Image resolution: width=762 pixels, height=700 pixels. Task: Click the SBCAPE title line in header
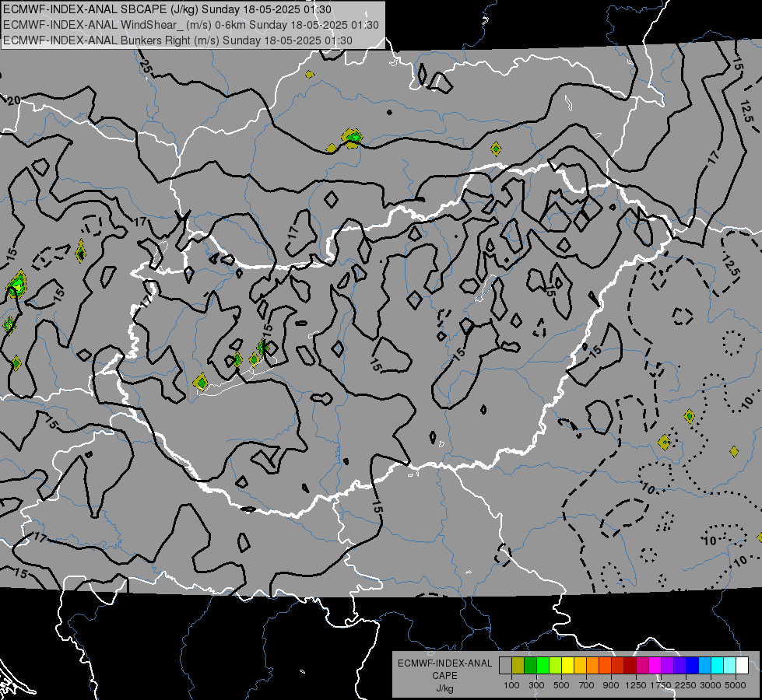[167, 9]
